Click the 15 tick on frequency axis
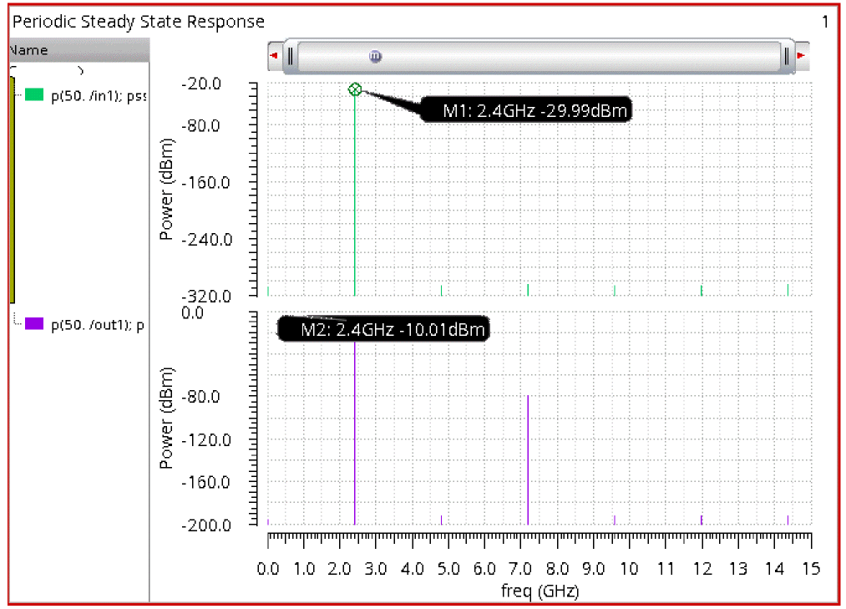 811,569
